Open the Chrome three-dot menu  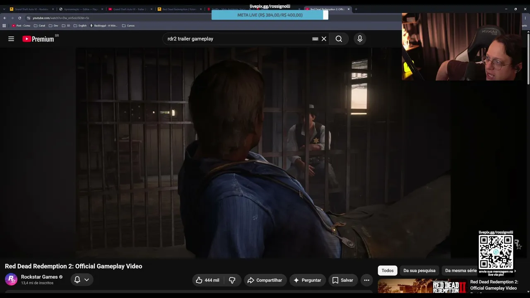(x=525, y=18)
